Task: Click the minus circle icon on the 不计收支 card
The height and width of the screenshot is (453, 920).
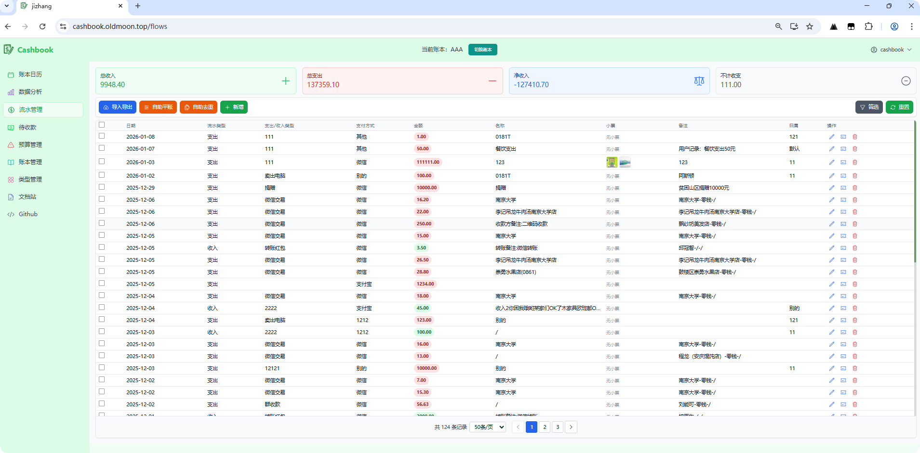Action: [906, 81]
